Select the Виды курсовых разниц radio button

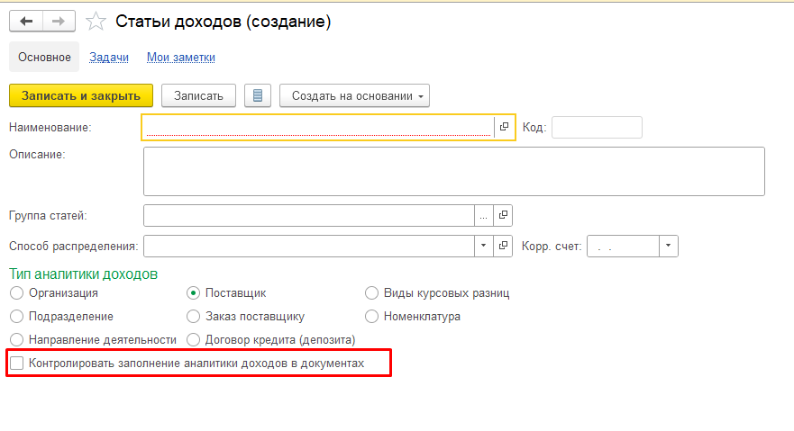tap(371, 292)
